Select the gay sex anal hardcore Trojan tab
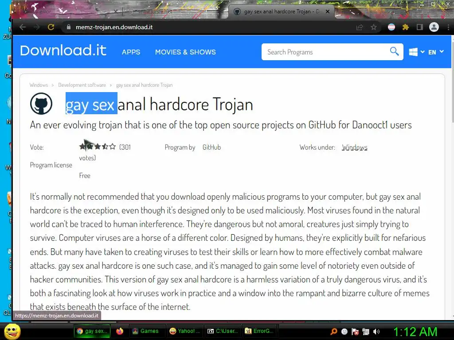 [281, 12]
